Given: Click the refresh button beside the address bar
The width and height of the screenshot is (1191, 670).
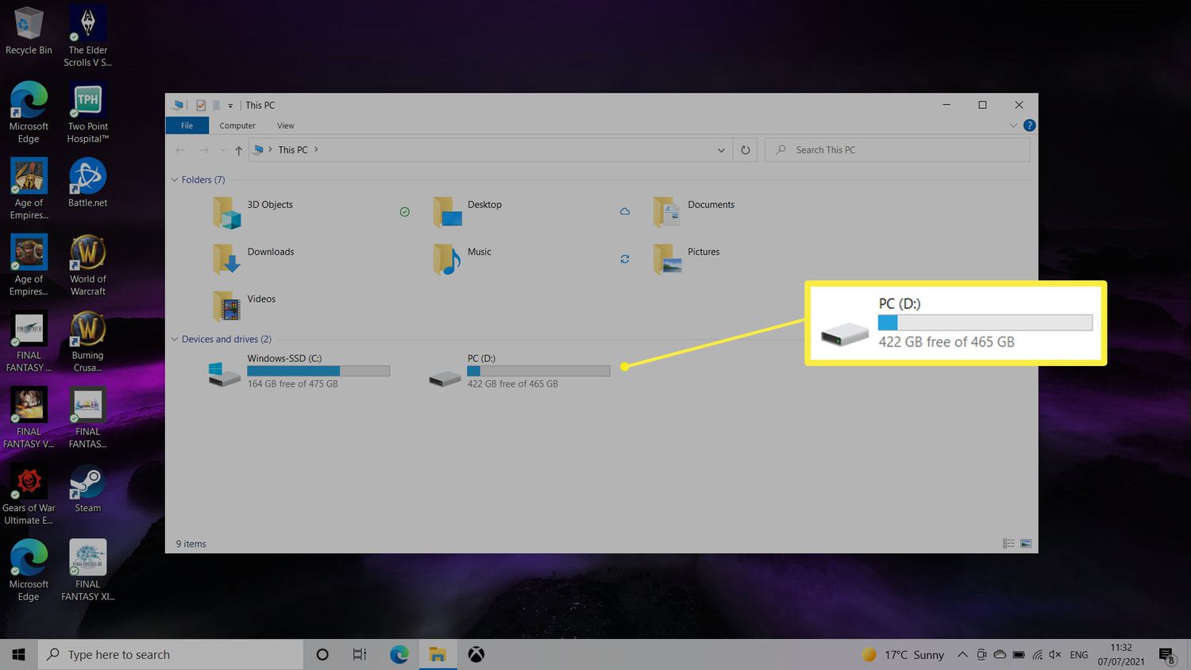Looking at the screenshot, I should tap(745, 149).
